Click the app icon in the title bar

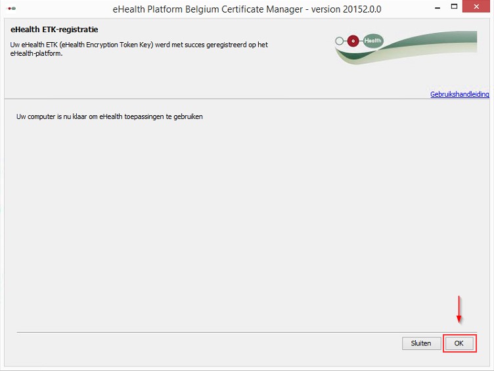point(12,9)
